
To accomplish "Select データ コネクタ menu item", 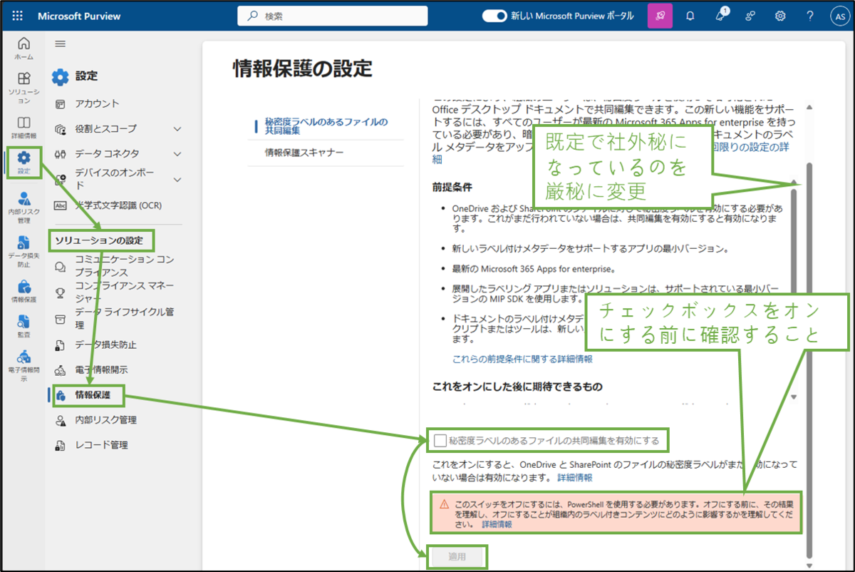I will (108, 153).
